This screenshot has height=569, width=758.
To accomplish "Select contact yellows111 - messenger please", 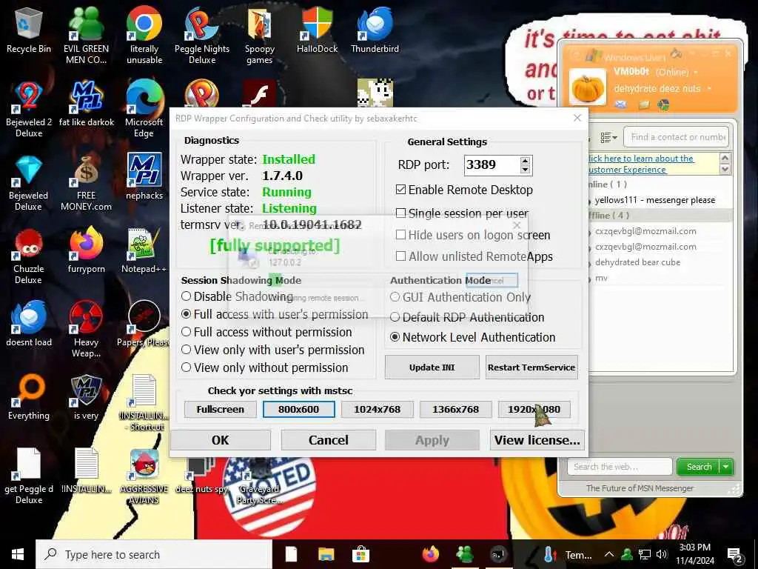I will click(x=654, y=200).
